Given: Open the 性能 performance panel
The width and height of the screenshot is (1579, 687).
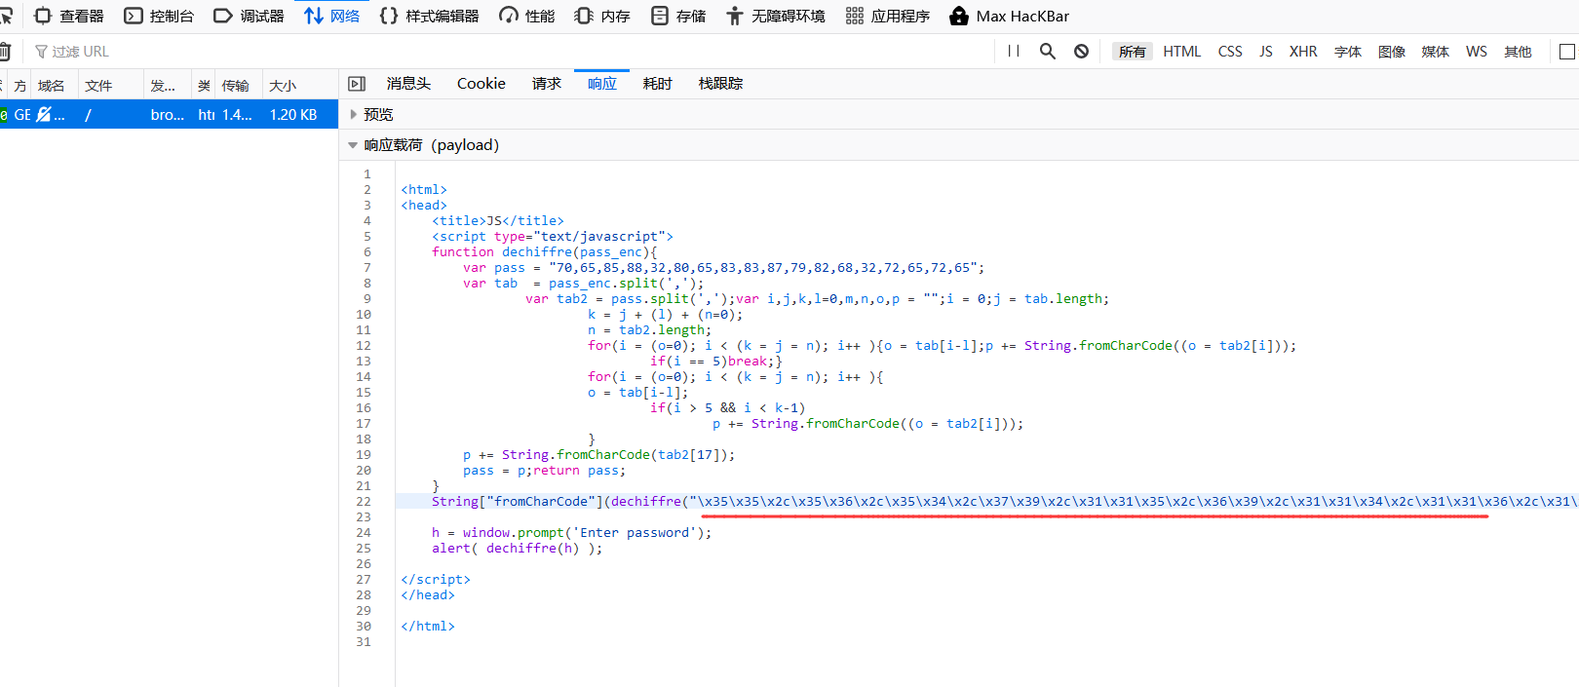Looking at the screenshot, I should (x=526, y=16).
